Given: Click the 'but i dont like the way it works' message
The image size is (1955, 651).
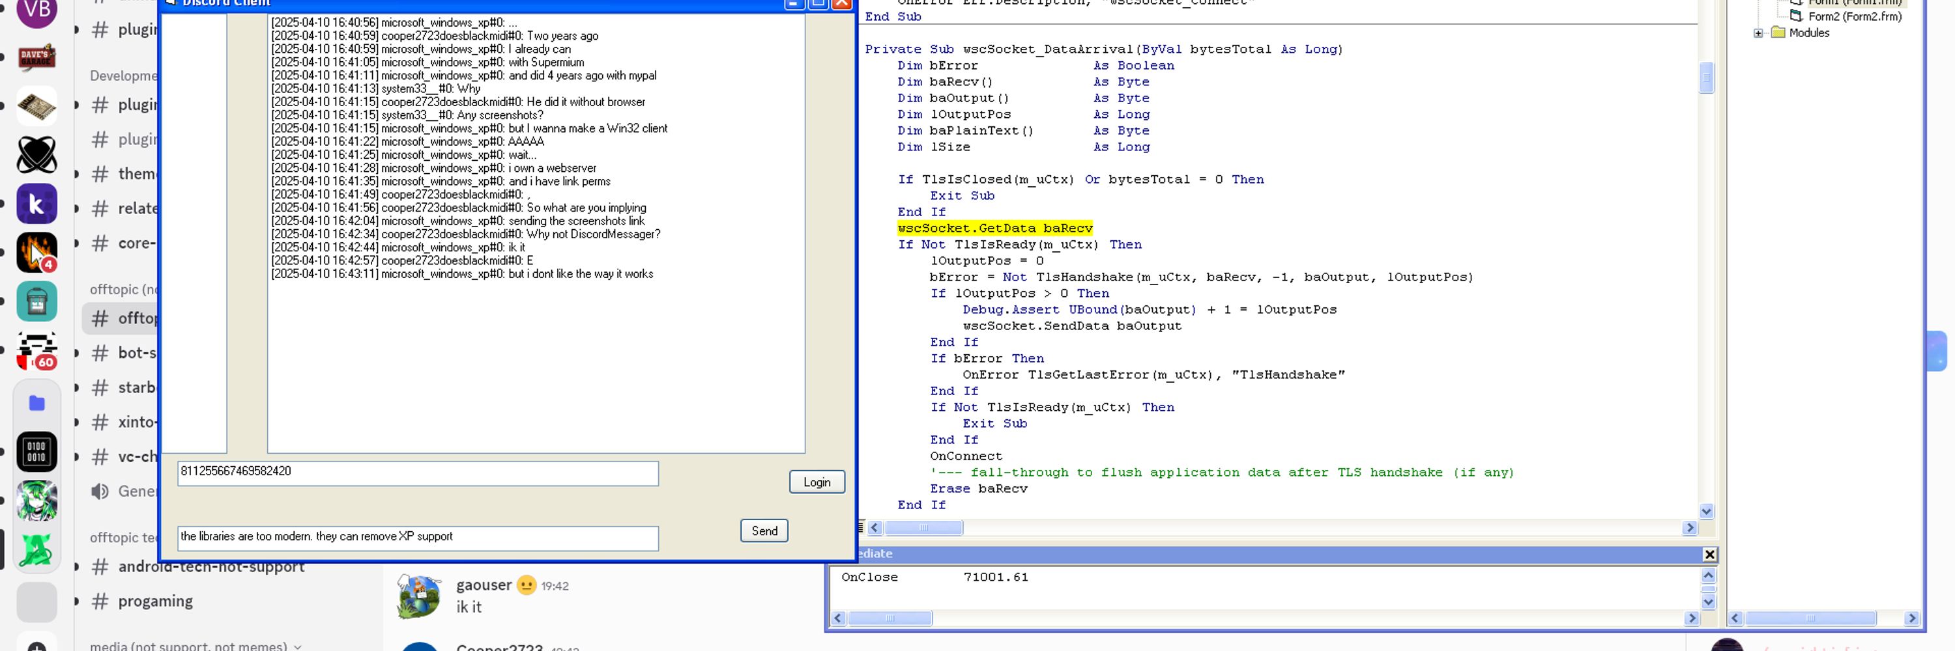Looking at the screenshot, I should (462, 273).
